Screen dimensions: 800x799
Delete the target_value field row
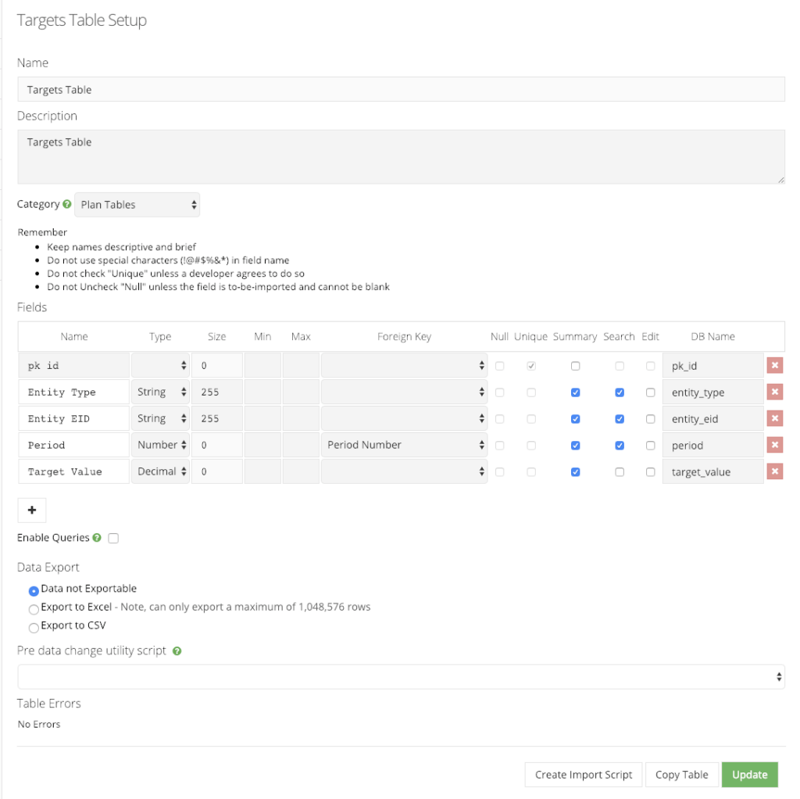pos(774,471)
